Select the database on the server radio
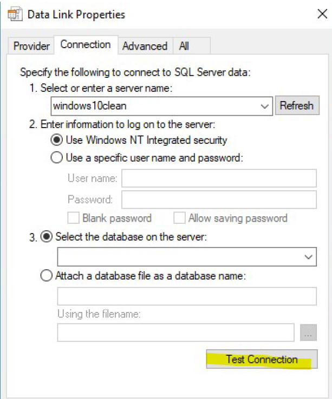332x399 pixels. [47, 236]
